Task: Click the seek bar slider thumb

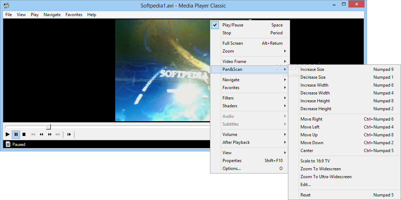Action: (49, 127)
